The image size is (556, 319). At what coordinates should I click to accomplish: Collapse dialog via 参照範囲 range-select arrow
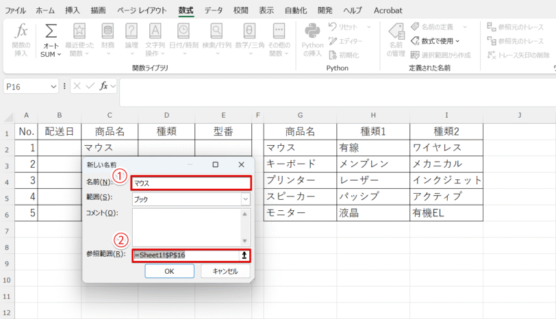pos(244,255)
